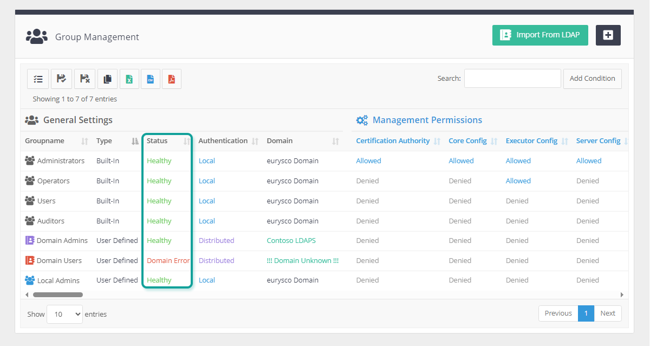Click the Server Config column header

598,141
